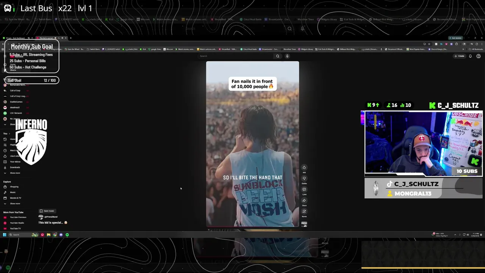
Task: Open Music under Explore
Action: [x=13, y=193]
